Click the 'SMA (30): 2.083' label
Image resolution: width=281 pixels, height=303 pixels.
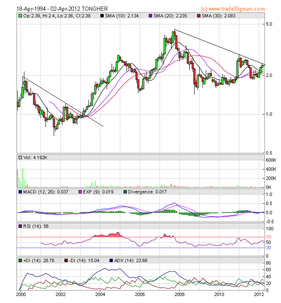click(x=219, y=16)
